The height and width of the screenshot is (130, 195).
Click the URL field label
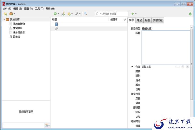click(x=138, y=117)
